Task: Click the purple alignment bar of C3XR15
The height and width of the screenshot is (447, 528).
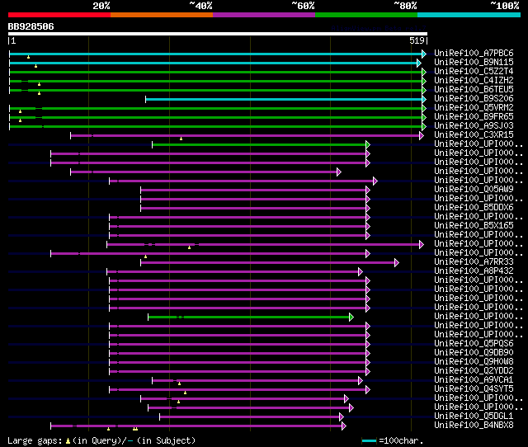Action: click(x=245, y=135)
